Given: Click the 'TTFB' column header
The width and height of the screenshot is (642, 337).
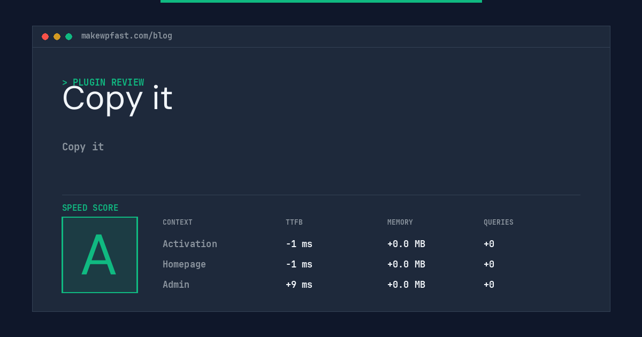Looking at the screenshot, I should (x=294, y=223).
